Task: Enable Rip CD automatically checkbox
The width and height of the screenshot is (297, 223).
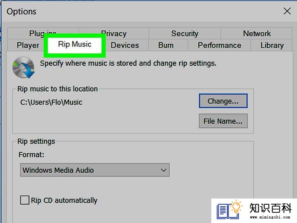Action: pyautogui.click(x=24, y=200)
